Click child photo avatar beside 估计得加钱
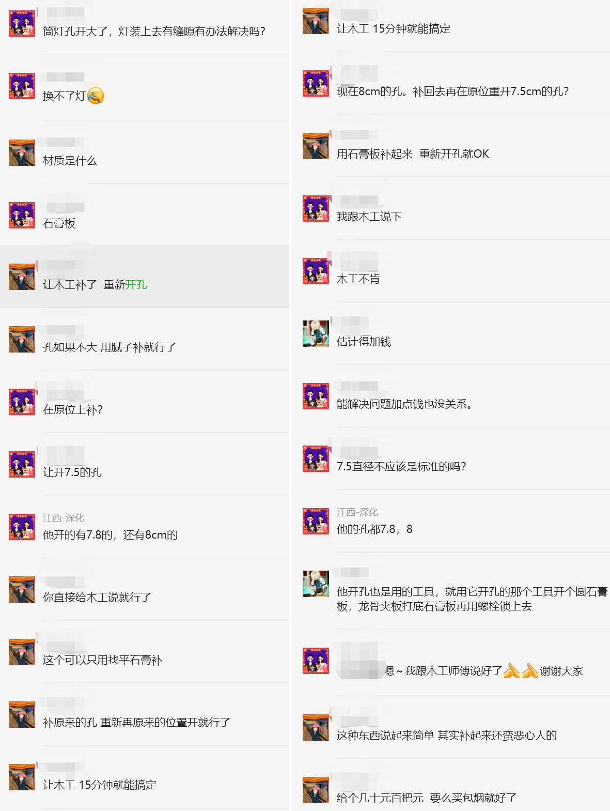This screenshot has width=610, height=811. (316, 333)
